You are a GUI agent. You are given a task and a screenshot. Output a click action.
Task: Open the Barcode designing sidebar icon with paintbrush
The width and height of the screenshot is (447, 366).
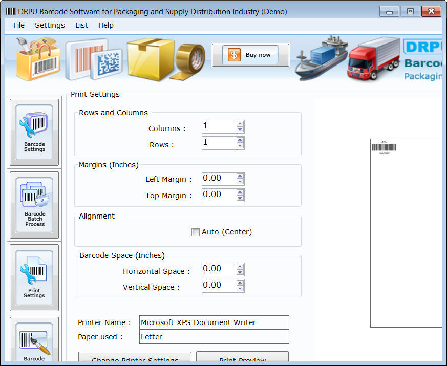(x=34, y=340)
